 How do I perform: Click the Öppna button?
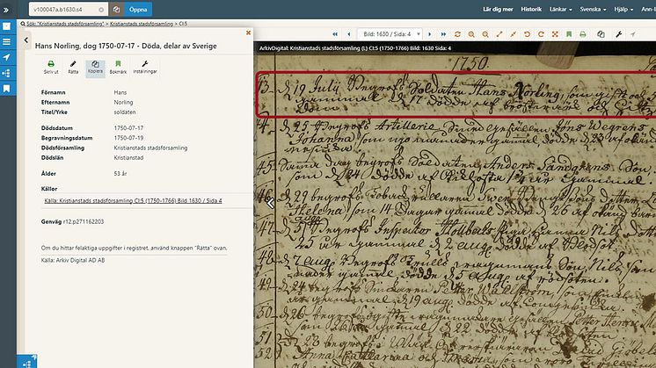pos(138,9)
